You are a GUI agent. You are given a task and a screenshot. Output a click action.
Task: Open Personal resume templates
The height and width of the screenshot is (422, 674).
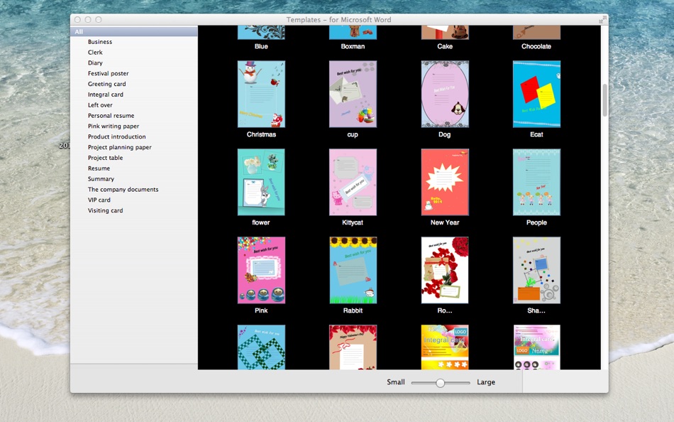pos(111,115)
